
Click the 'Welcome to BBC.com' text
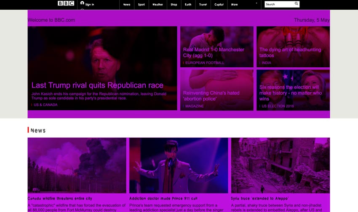(51, 20)
